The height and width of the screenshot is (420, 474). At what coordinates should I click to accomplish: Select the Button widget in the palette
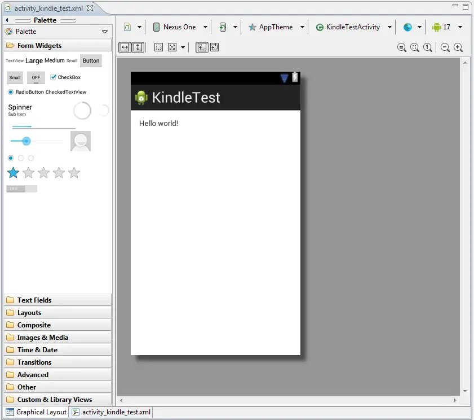[x=91, y=60]
